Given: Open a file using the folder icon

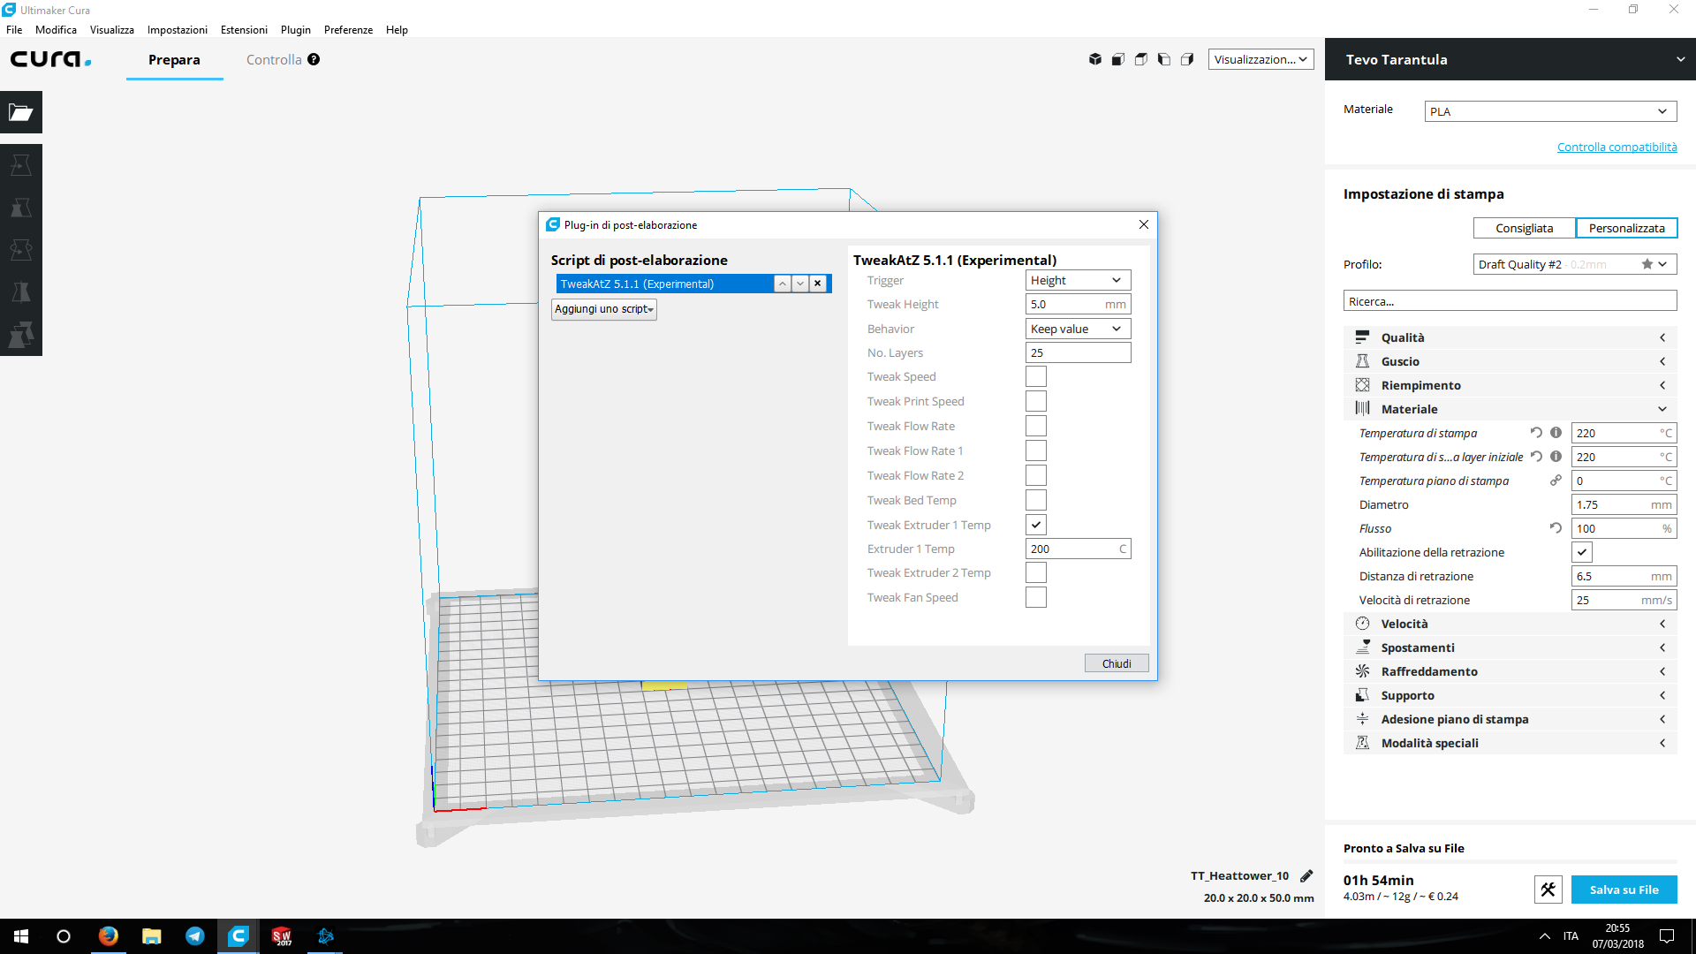Looking at the screenshot, I should click(x=21, y=112).
